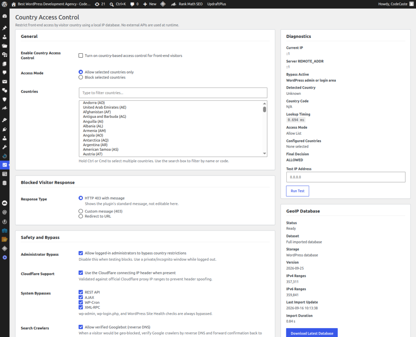Screen dimensions: 416x337
Task: Select Block selected countries option
Action: tap(81, 77)
